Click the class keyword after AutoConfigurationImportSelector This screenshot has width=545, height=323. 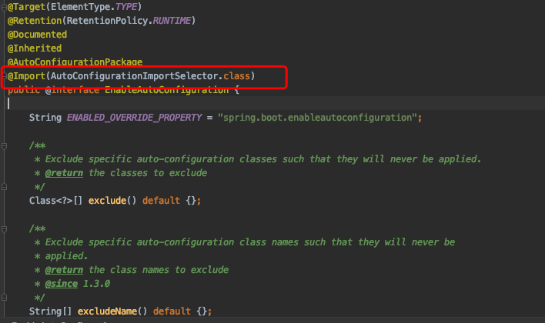236,76
